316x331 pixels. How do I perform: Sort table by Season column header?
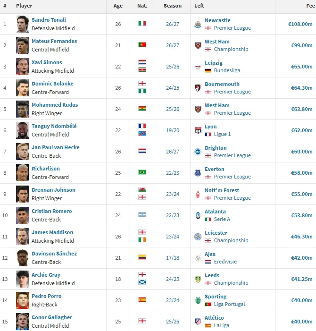[x=173, y=6]
